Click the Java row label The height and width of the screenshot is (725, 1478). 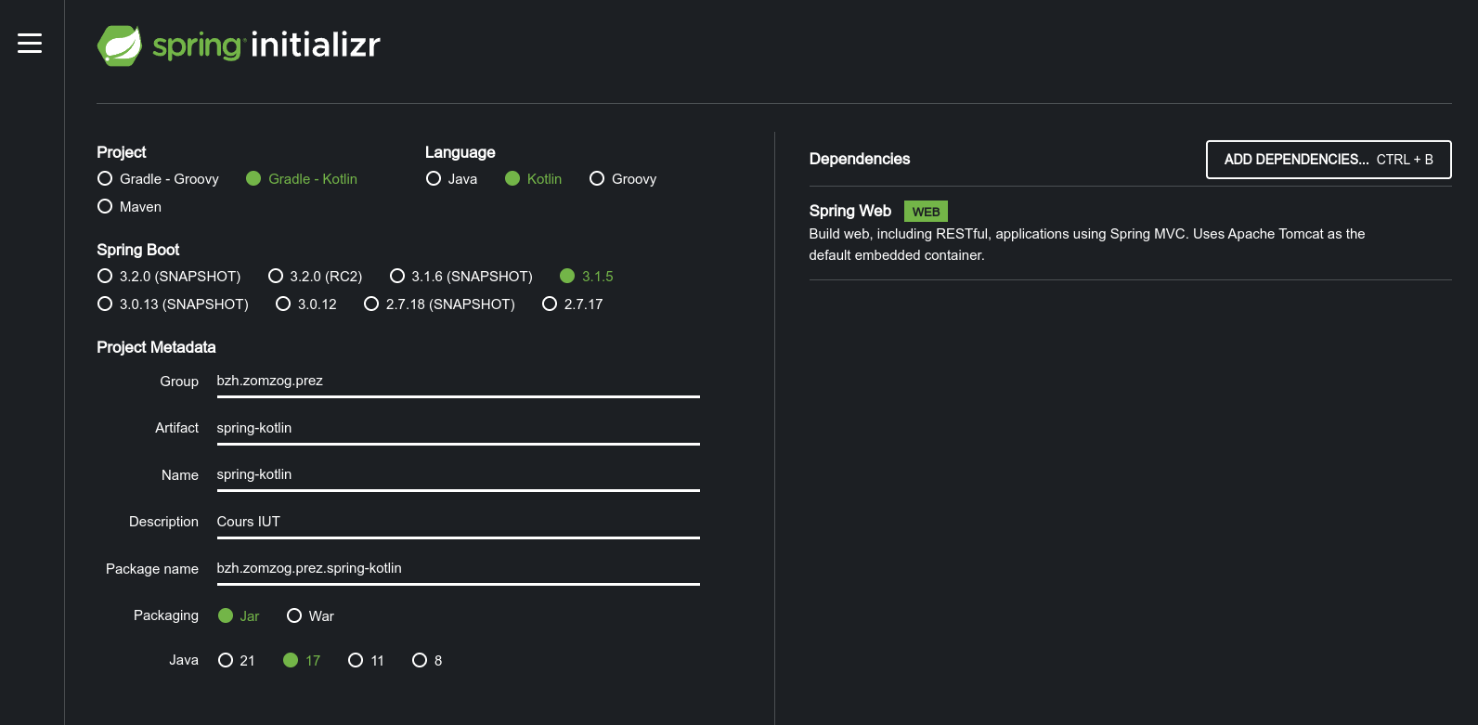click(x=183, y=660)
